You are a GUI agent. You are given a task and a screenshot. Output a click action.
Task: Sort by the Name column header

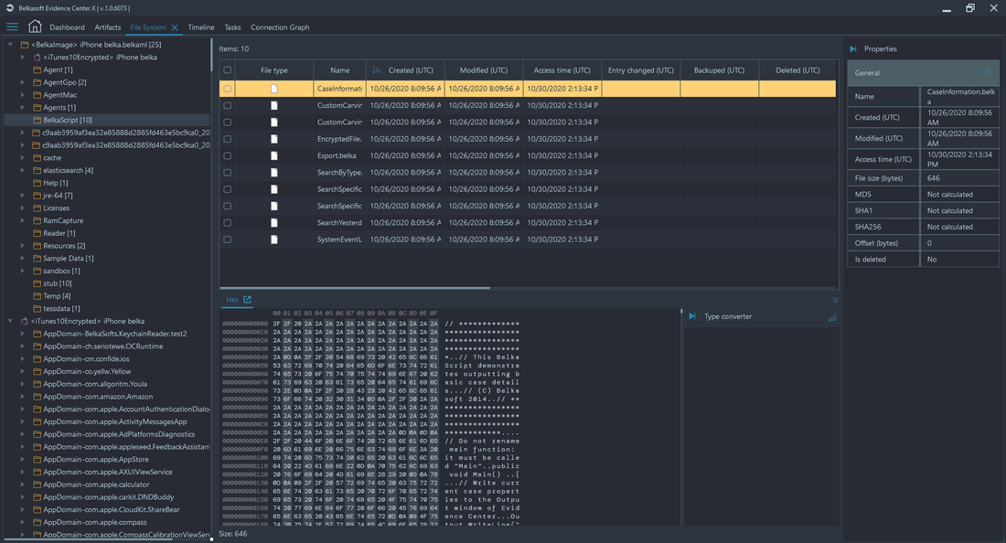[340, 69]
